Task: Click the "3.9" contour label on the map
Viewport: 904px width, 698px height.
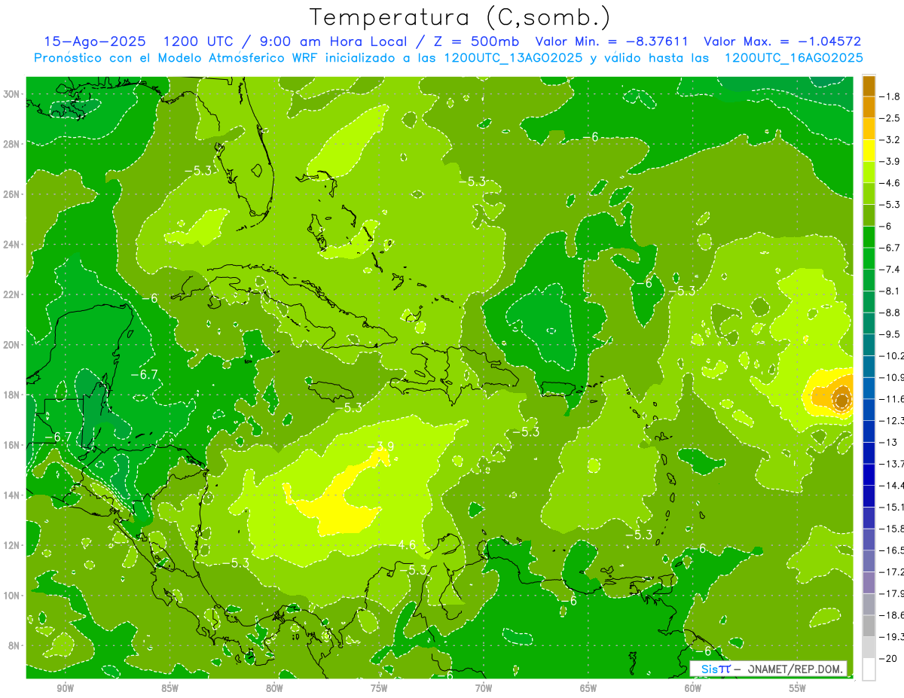Action: click(385, 447)
